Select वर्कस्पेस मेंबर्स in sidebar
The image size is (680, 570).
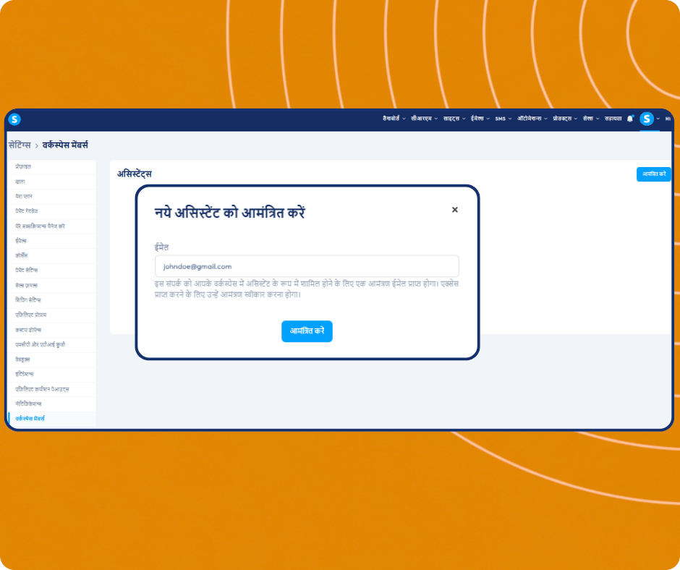(51, 419)
